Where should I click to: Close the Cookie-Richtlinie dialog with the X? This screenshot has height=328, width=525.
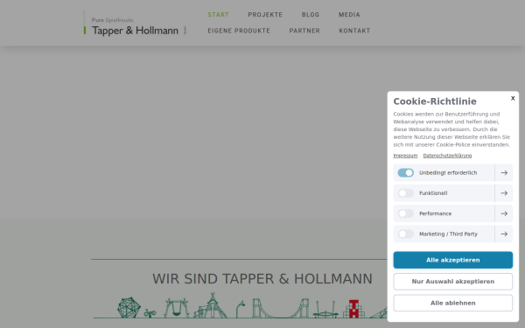tap(513, 98)
